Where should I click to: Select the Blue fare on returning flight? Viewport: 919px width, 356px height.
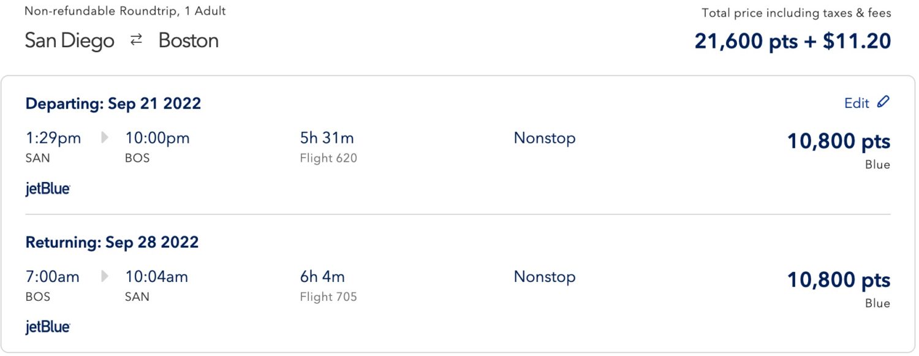879,303
